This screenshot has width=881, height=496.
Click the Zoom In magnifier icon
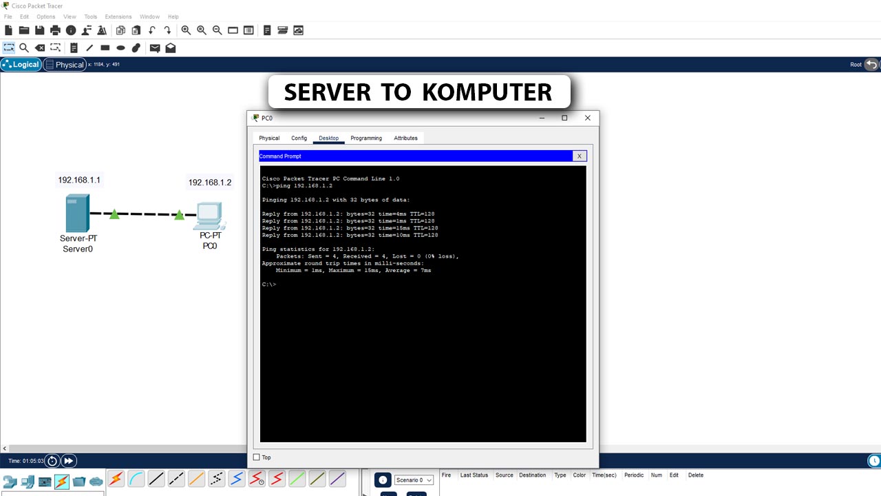point(186,30)
